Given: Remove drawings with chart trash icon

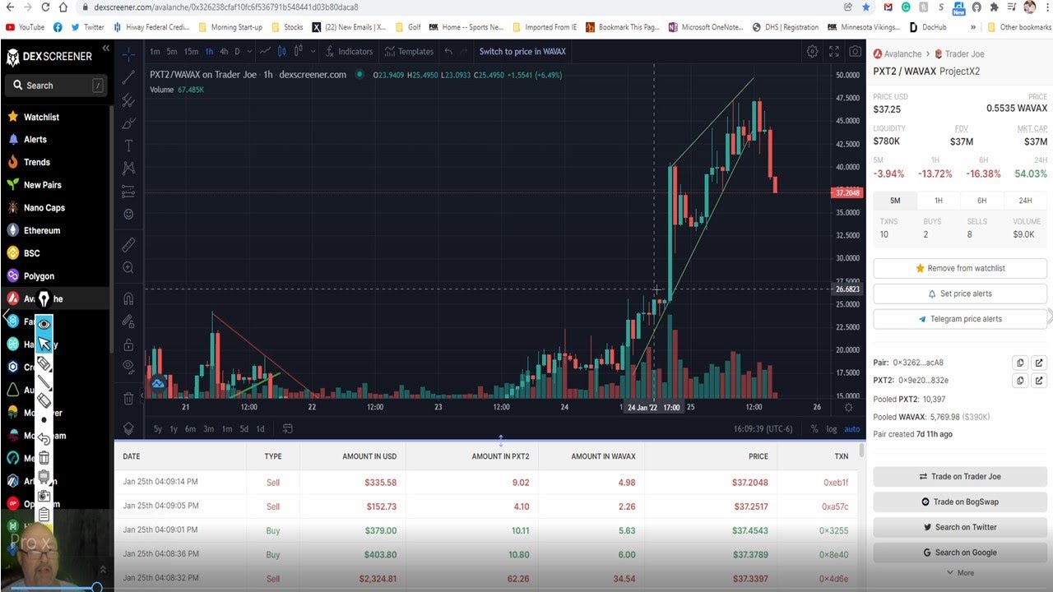Looking at the screenshot, I should tap(128, 399).
